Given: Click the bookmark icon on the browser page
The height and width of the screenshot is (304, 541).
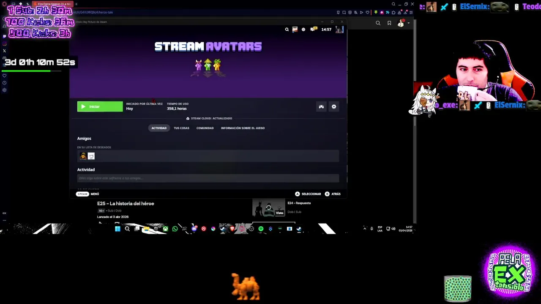Looking at the screenshot, I should point(389,23).
